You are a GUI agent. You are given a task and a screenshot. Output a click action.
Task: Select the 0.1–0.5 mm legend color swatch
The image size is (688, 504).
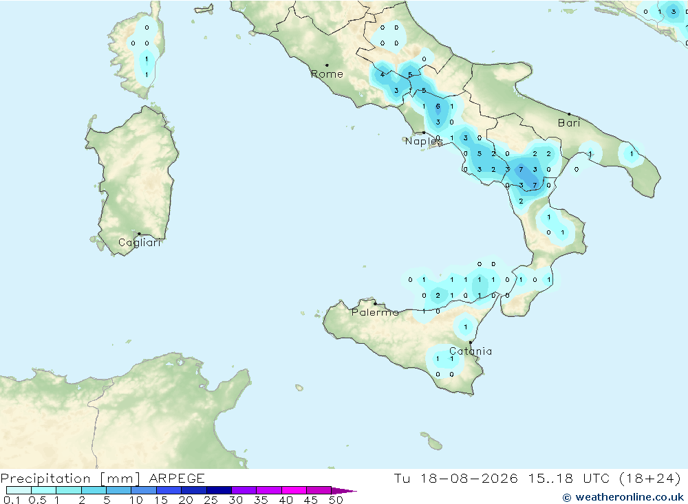(19, 490)
